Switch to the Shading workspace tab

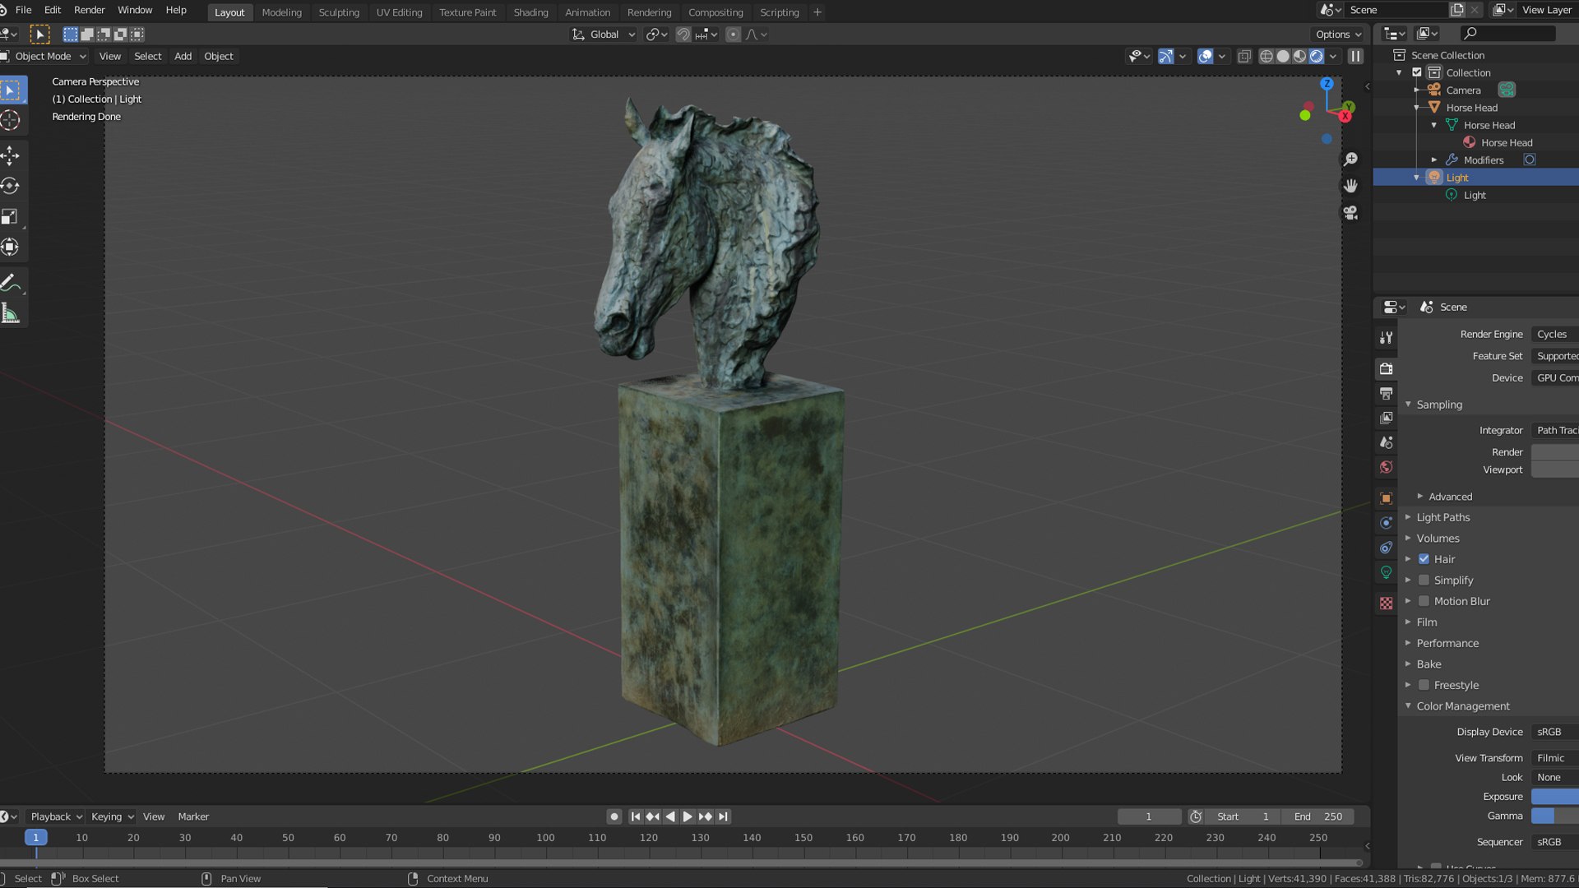tap(530, 12)
